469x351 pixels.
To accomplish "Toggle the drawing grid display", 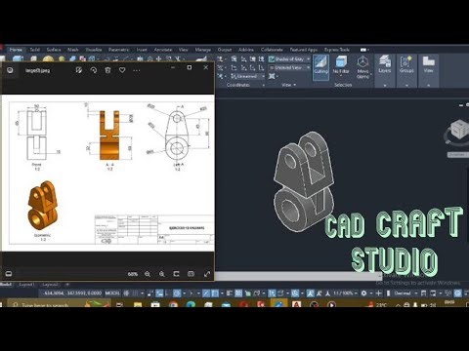I will point(126,293).
